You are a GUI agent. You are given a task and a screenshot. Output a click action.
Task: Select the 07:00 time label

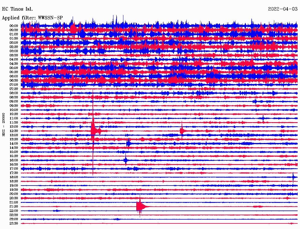click(14, 85)
